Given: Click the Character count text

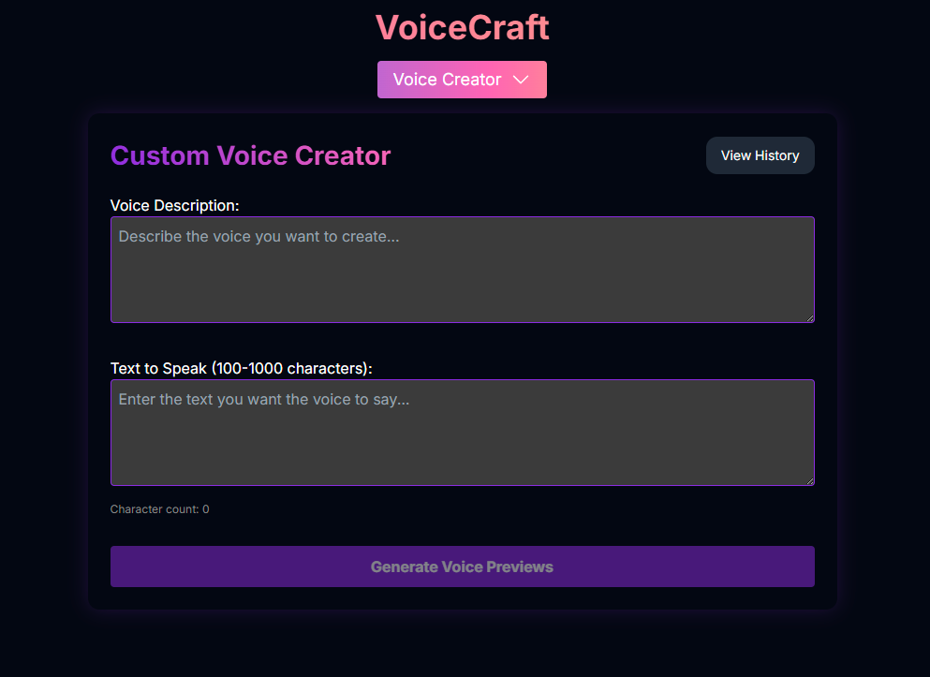Looking at the screenshot, I should coord(159,509).
